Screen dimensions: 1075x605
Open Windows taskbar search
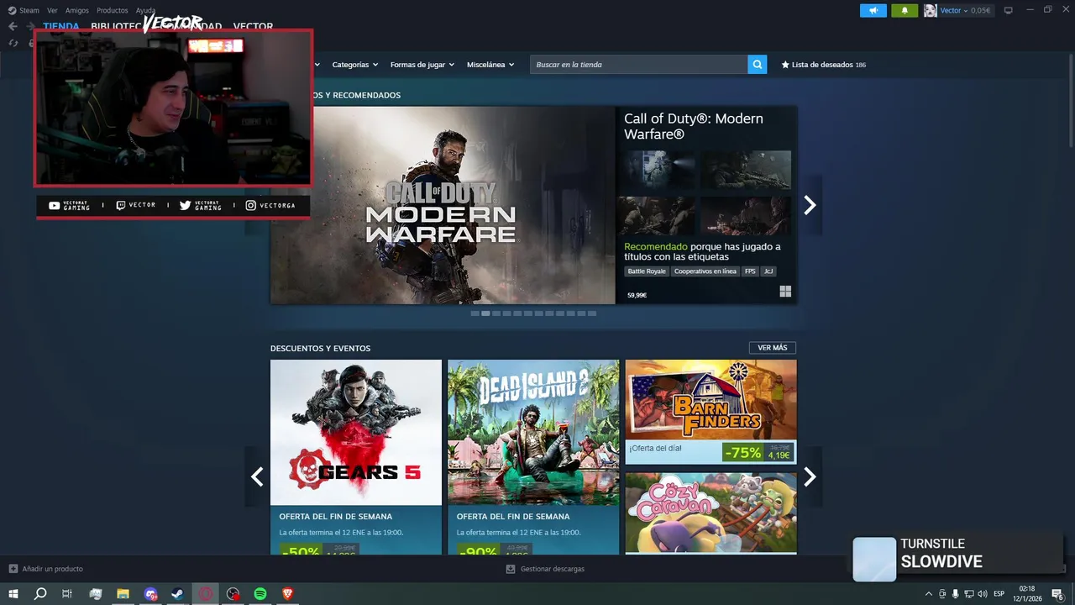point(40,594)
